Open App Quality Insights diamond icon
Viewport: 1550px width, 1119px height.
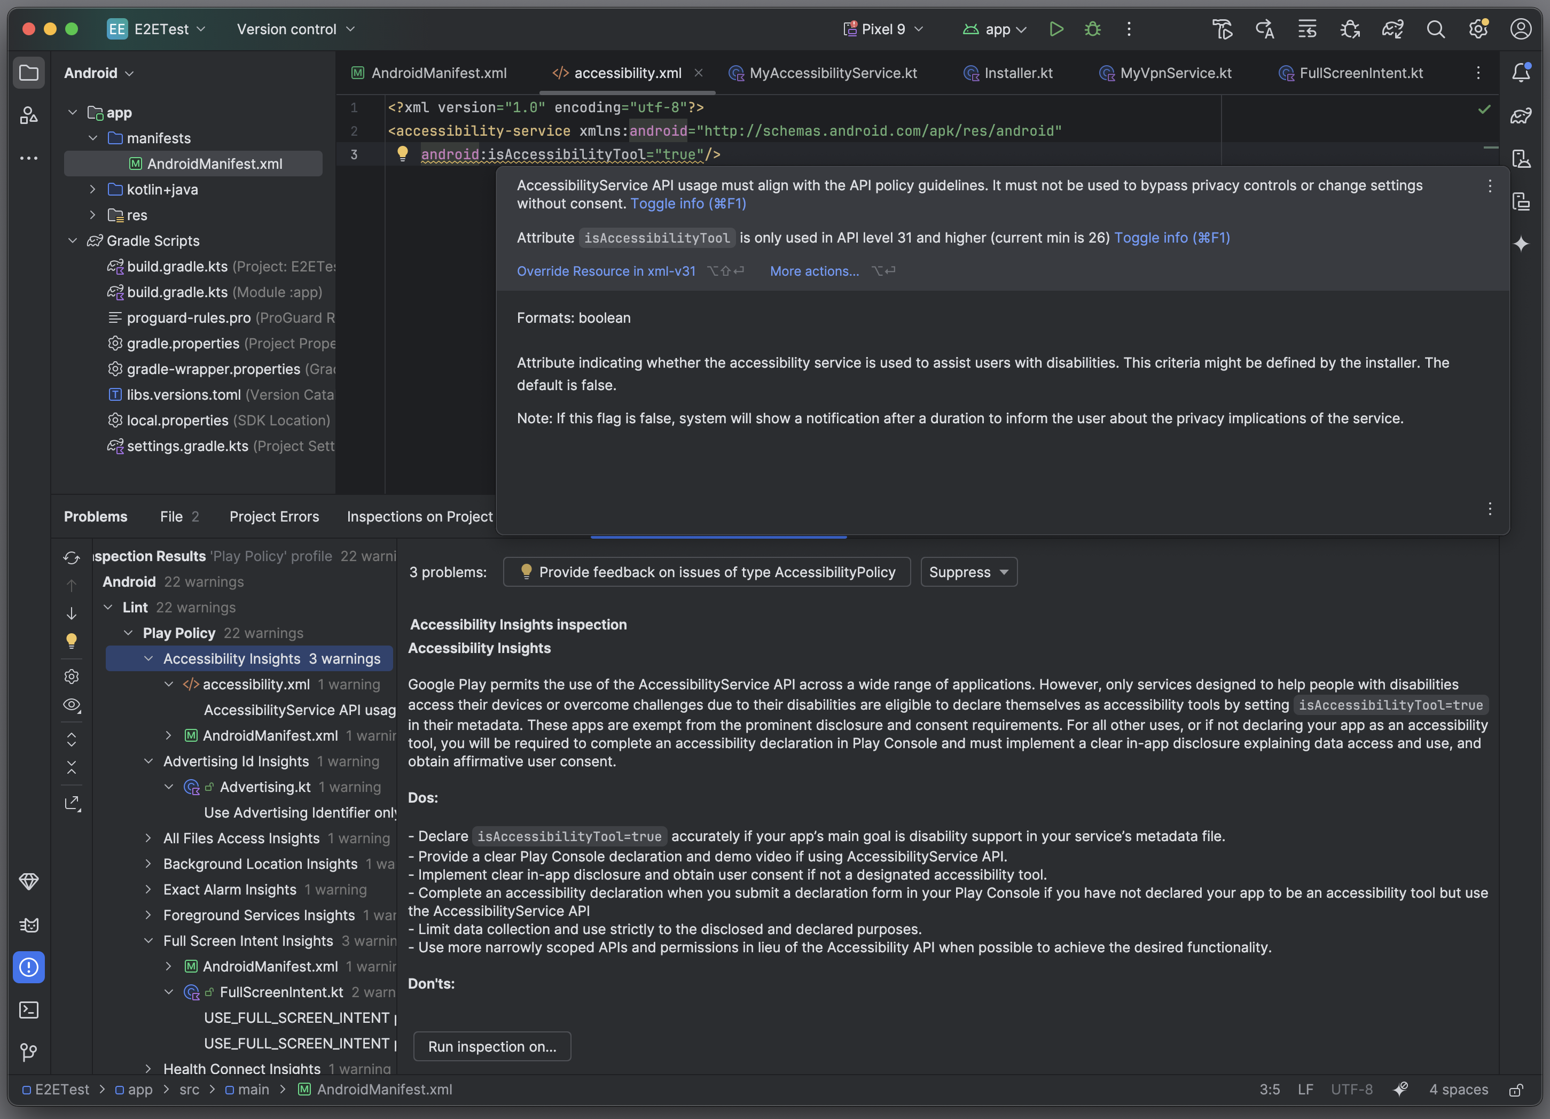tap(29, 882)
